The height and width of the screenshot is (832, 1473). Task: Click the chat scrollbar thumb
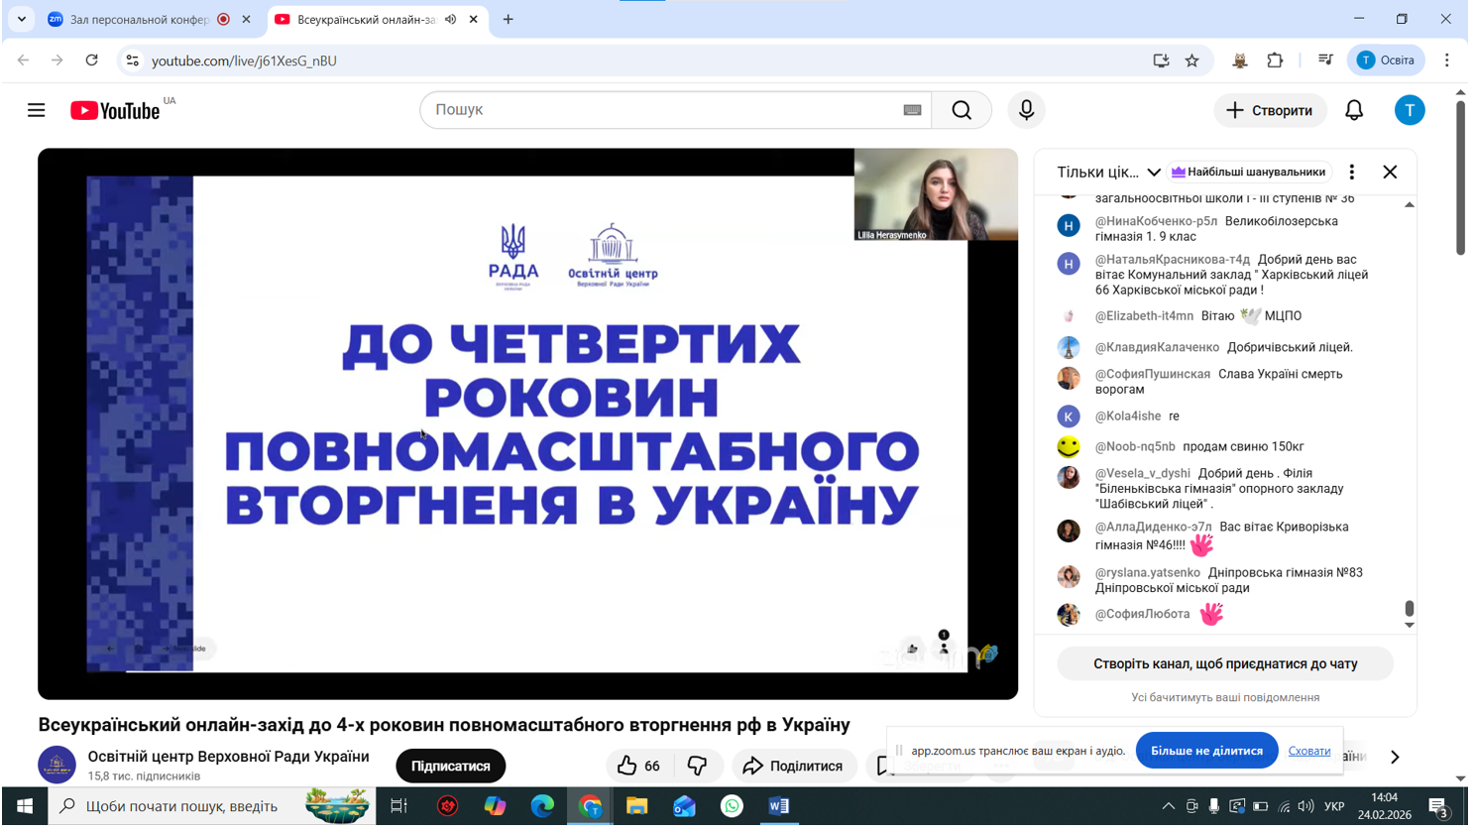[1409, 608]
